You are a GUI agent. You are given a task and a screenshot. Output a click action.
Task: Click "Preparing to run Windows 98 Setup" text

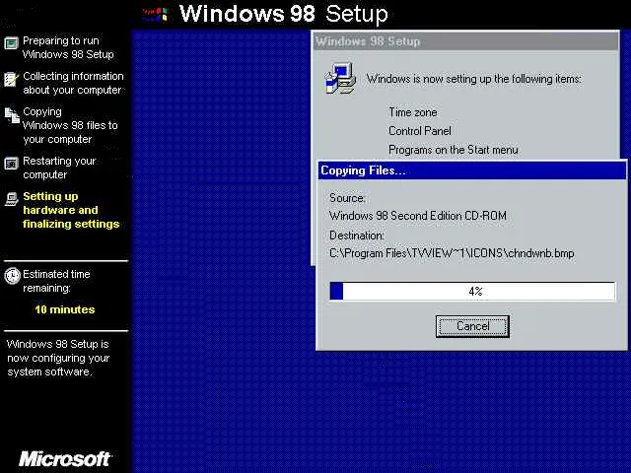(x=68, y=47)
